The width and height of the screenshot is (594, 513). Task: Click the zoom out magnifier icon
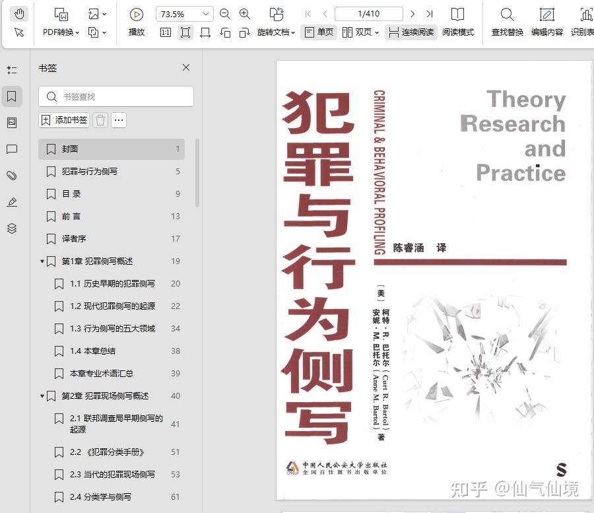pyautogui.click(x=225, y=14)
